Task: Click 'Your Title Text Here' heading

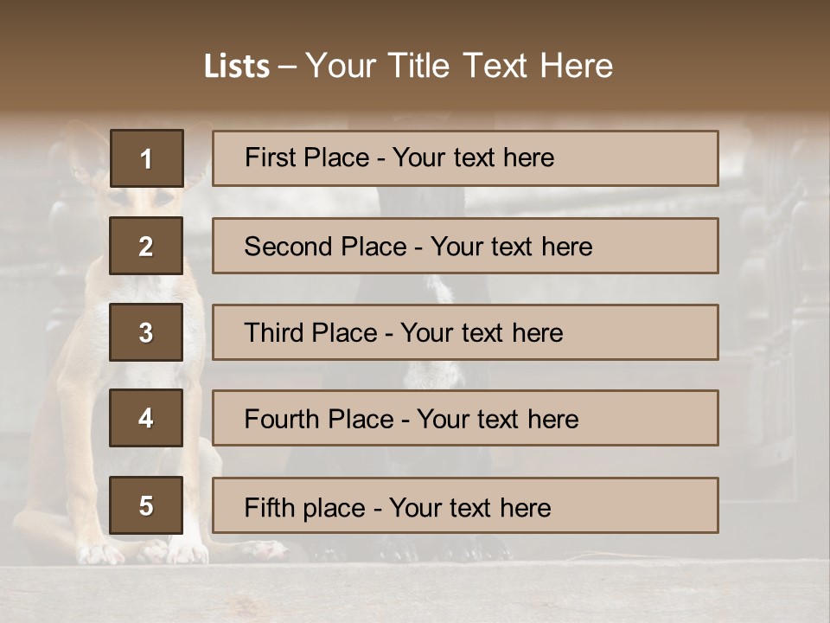Action: [459, 66]
